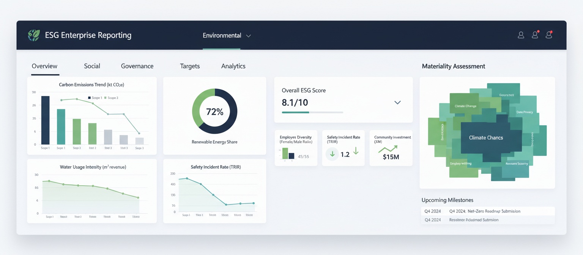Open the user profile icon in header

point(520,35)
